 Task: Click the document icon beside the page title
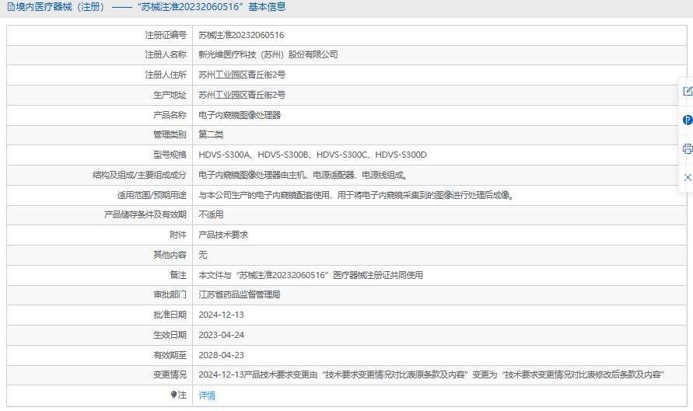click(x=11, y=7)
